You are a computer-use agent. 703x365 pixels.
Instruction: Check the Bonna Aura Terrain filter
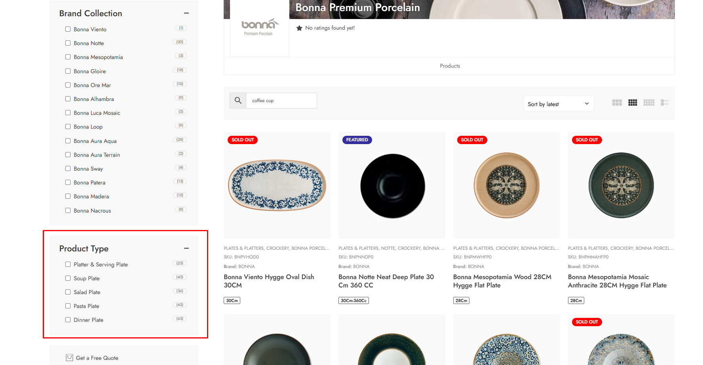pyautogui.click(x=68, y=155)
